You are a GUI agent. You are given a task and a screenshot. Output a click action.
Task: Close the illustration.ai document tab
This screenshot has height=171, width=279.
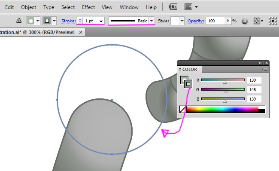81,32
